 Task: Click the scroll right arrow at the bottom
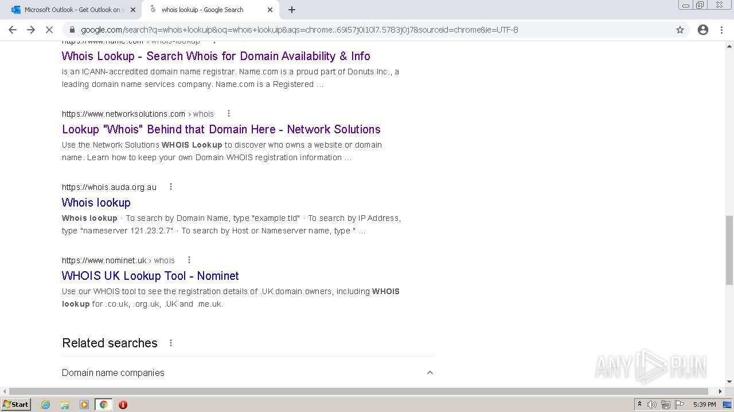(720, 391)
